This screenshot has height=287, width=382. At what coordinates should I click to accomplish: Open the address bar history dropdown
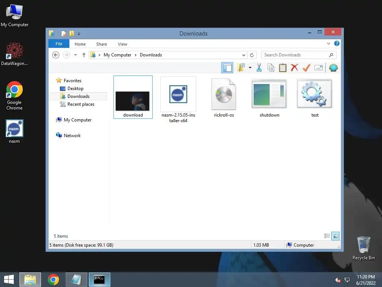pos(244,55)
